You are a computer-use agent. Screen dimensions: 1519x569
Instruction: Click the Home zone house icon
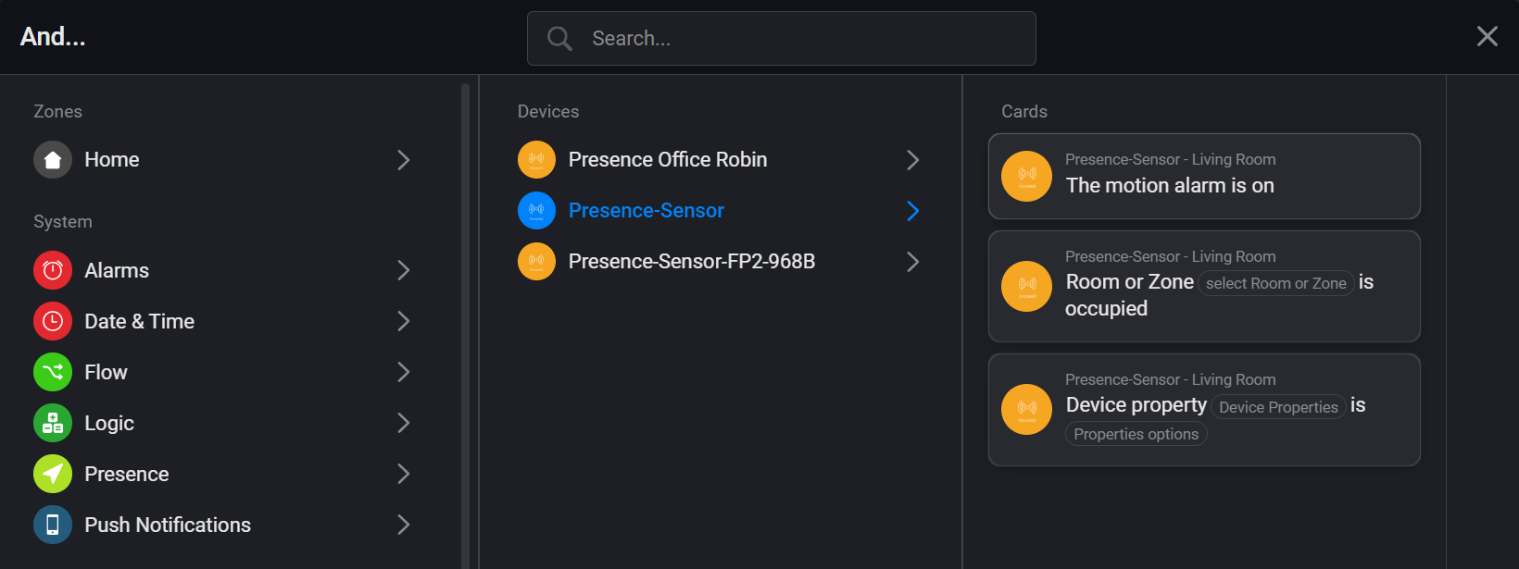coord(53,160)
